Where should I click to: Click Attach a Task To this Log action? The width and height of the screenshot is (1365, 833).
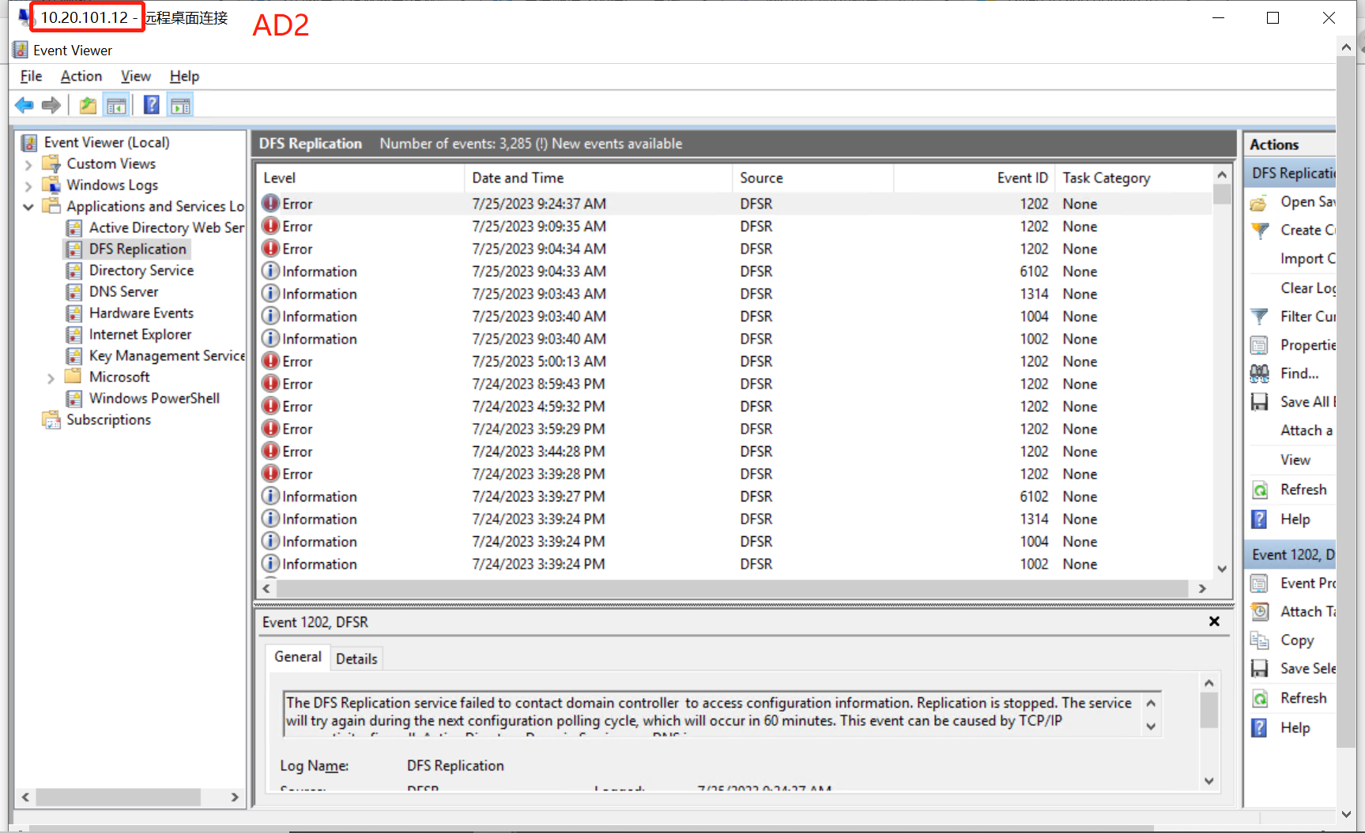[x=1307, y=430]
